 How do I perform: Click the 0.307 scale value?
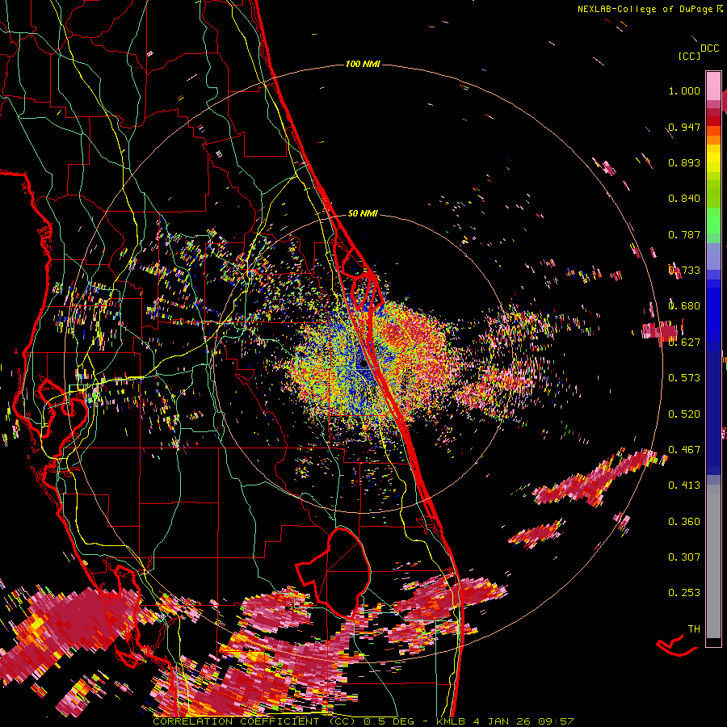(684, 557)
